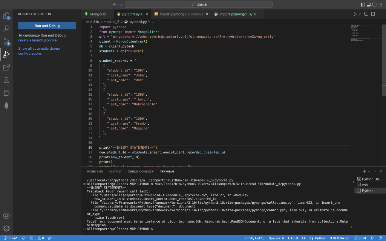Screen dimensions: 386x241
Task: Open the Extensions view icon
Action: [6, 67]
